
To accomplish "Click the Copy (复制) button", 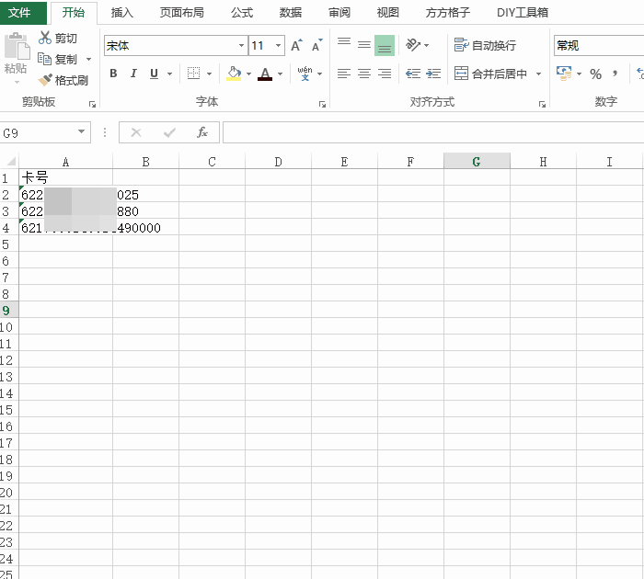I will pos(57,59).
